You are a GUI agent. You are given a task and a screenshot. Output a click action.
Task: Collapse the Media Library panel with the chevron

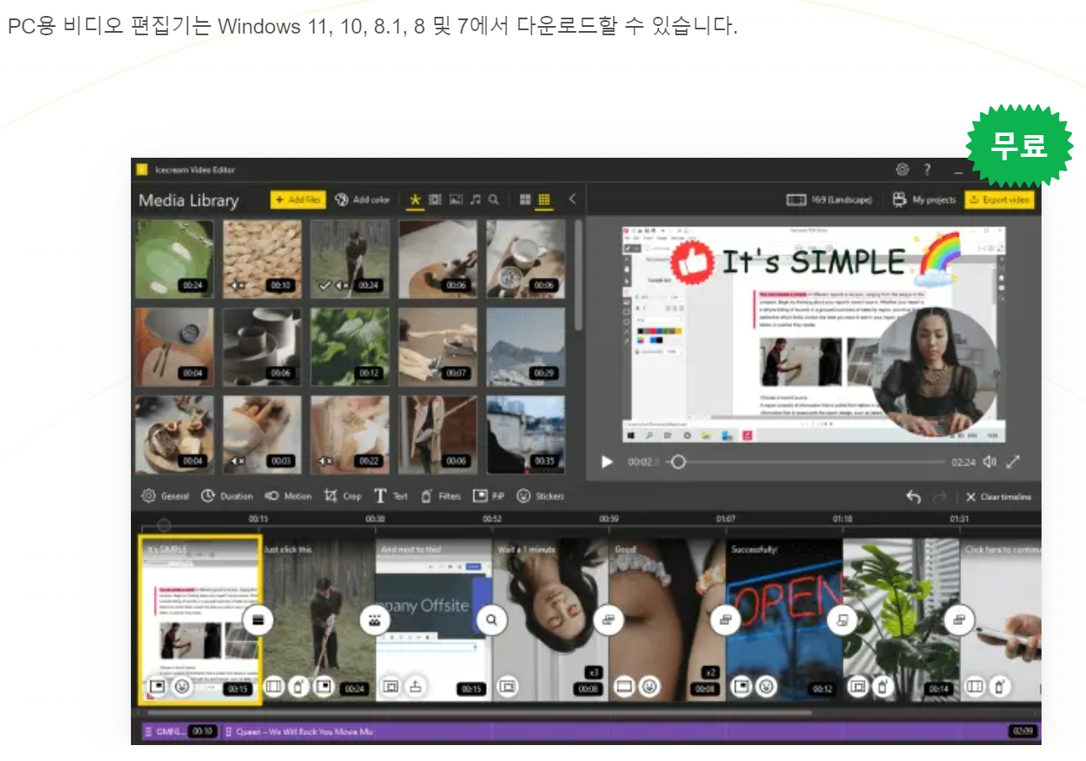(572, 200)
